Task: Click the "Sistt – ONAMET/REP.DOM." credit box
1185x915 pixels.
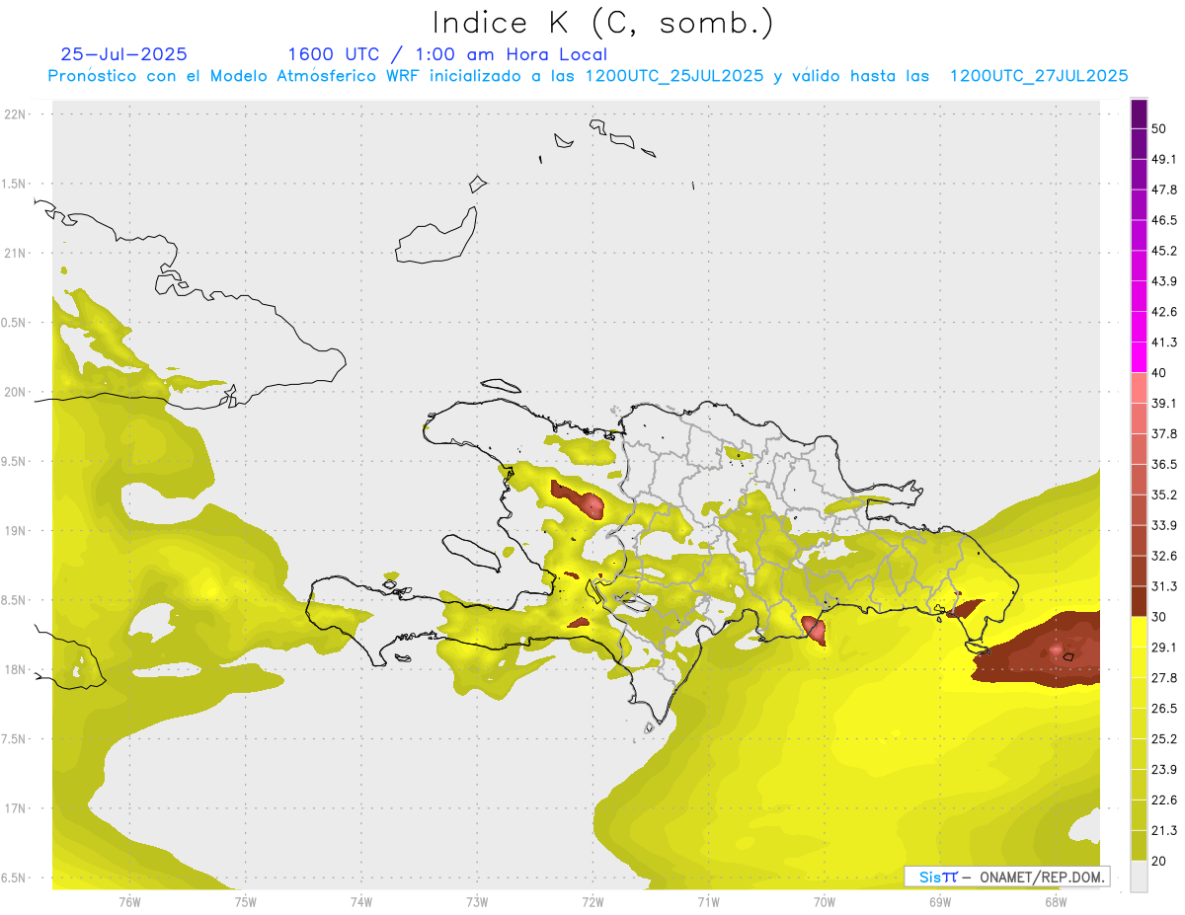Action: pos(1007,877)
